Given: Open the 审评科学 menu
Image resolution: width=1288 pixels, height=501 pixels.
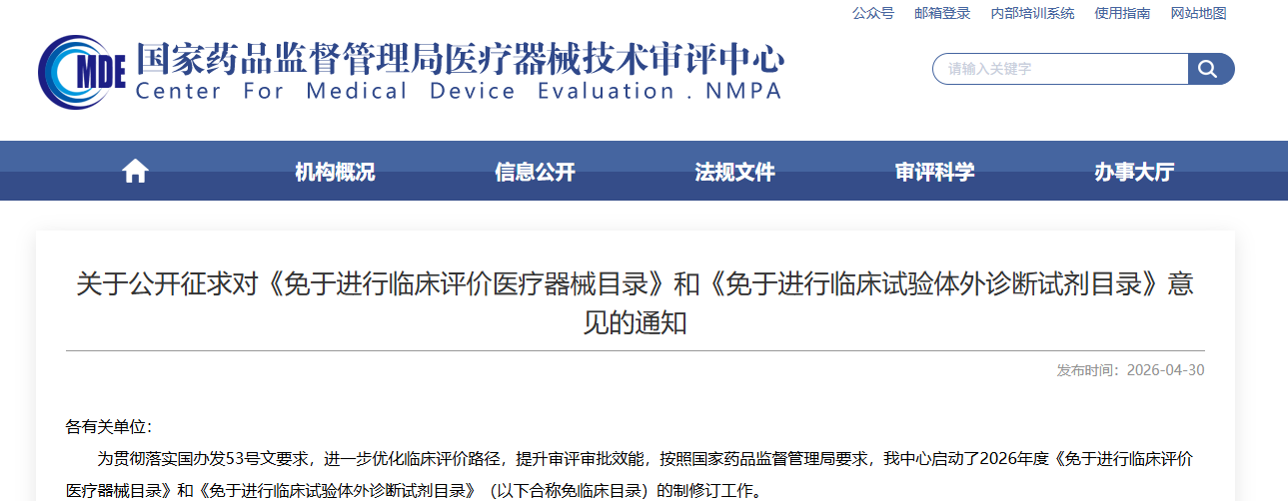Looking at the screenshot, I should tap(934, 172).
